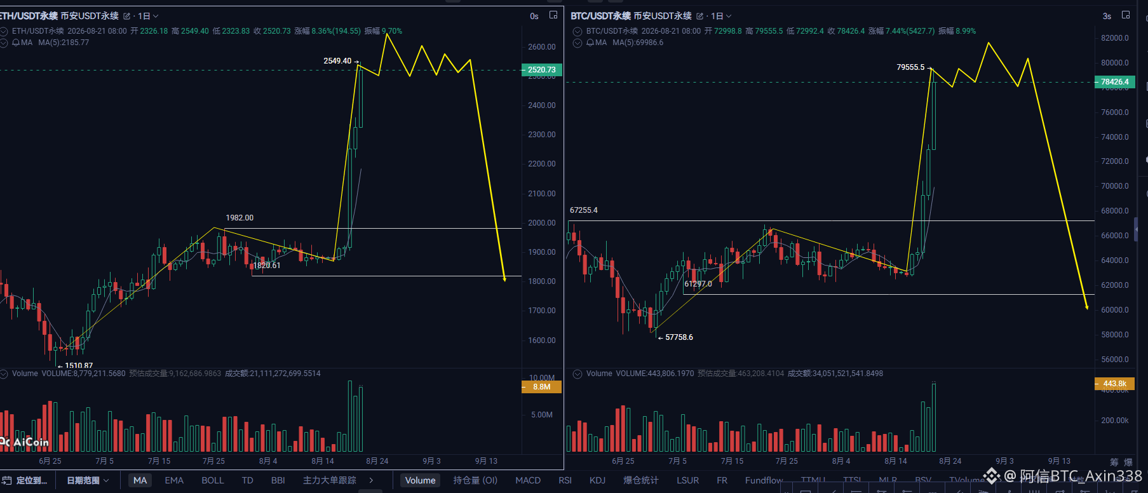The width and height of the screenshot is (1148, 493).
Task: Click the ETH volume tag 8.8M
Action: point(542,387)
